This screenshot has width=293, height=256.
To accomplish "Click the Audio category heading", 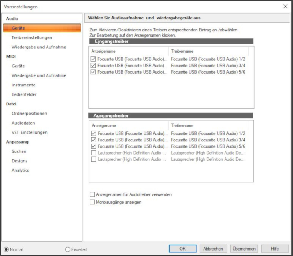I will [12, 19].
